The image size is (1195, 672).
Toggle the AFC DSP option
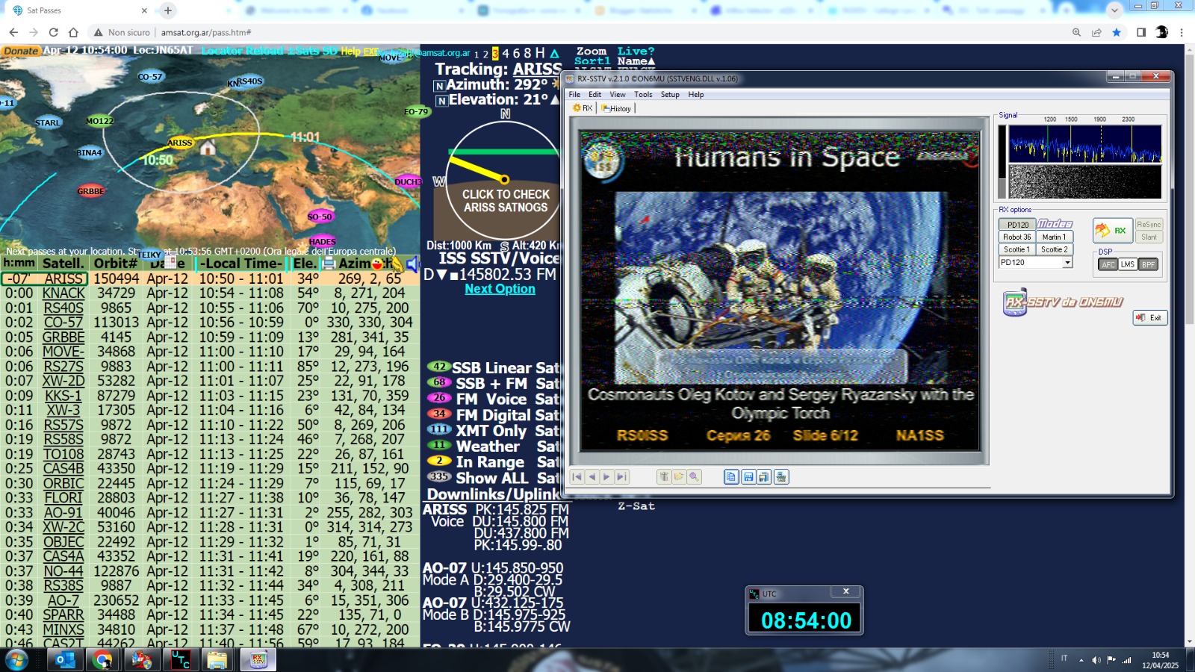[1108, 264]
